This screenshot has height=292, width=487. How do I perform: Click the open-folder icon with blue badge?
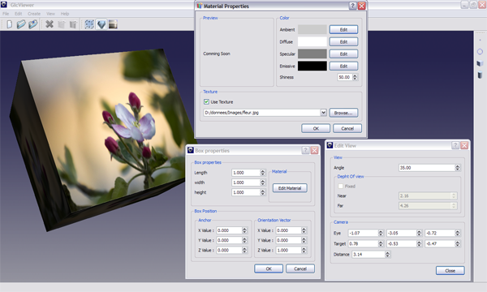33,24
